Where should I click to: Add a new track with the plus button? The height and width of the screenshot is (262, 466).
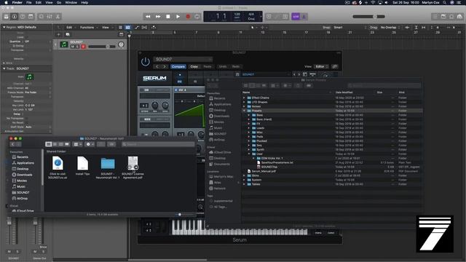click(x=58, y=34)
